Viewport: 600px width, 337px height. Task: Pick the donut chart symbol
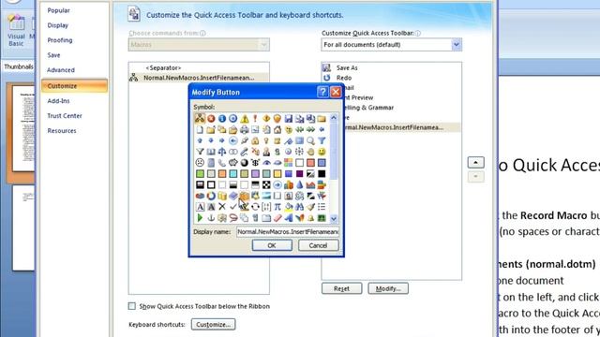pyautogui.click(x=211, y=196)
